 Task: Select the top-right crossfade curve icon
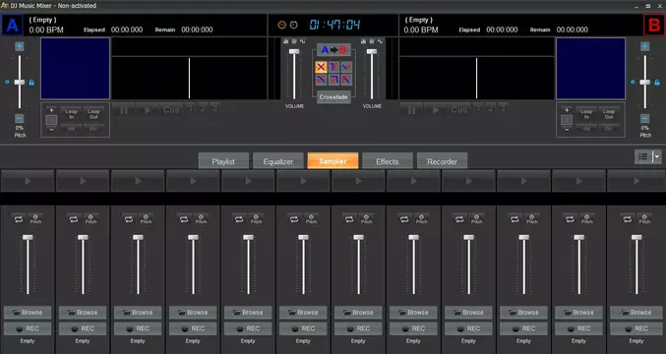pyautogui.click(x=346, y=67)
